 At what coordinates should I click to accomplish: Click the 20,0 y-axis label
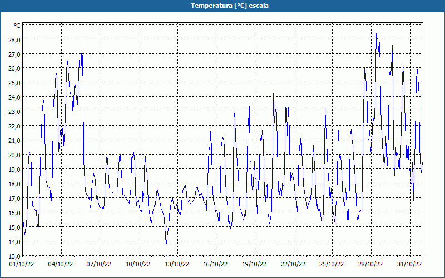pos(14,155)
